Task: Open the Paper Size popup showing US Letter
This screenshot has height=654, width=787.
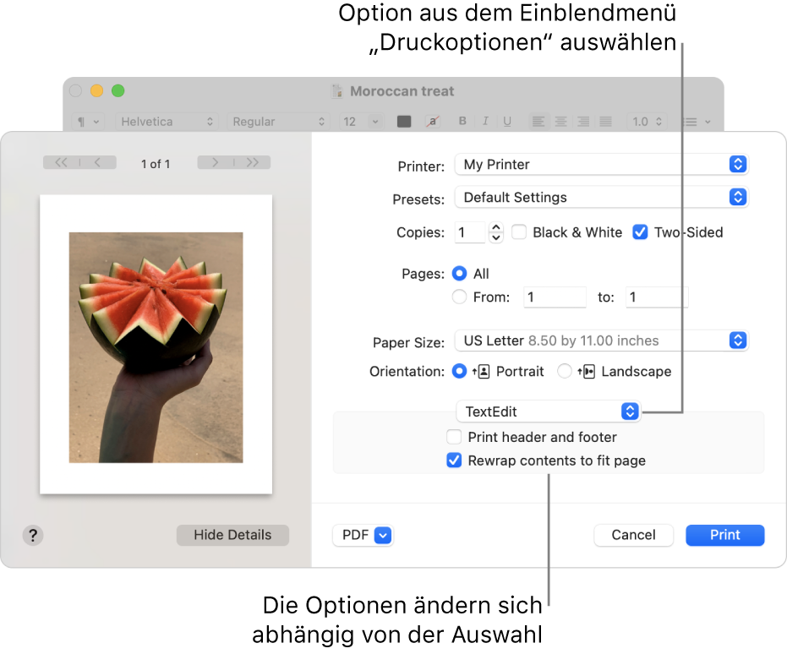Action: tap(601, 341)
